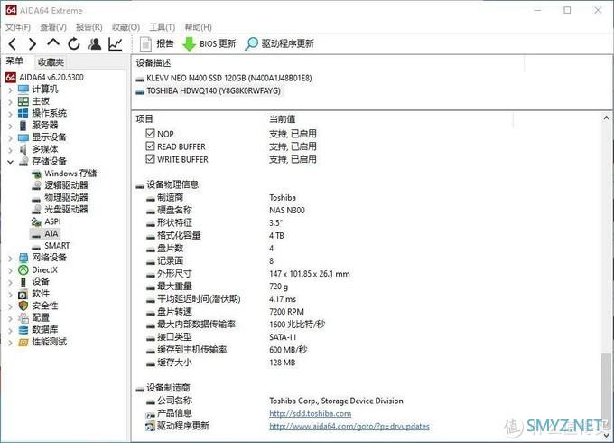Click the 主板 motherboard icon

point(23,101)
